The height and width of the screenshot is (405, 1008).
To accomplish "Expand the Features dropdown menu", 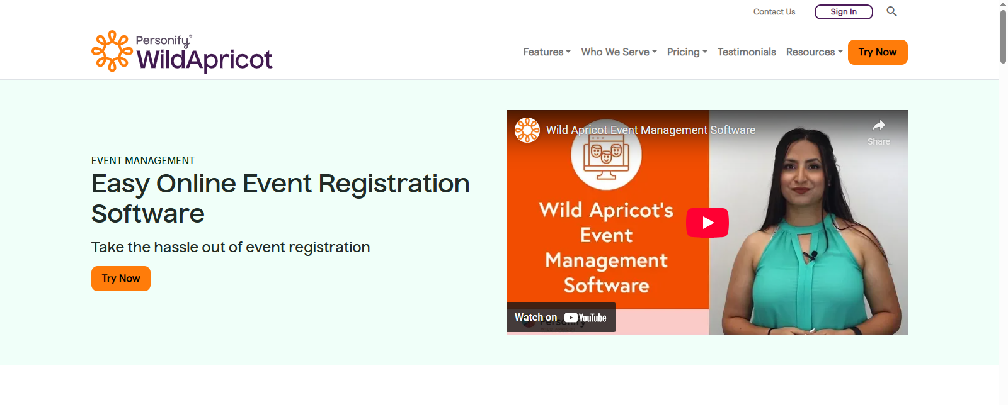I will pyautogui.click(x=546, y=52).
